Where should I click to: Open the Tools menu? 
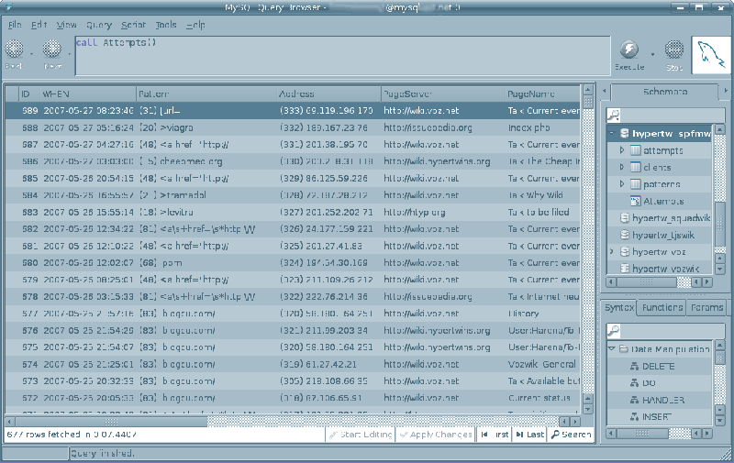[x=166, y=25]
